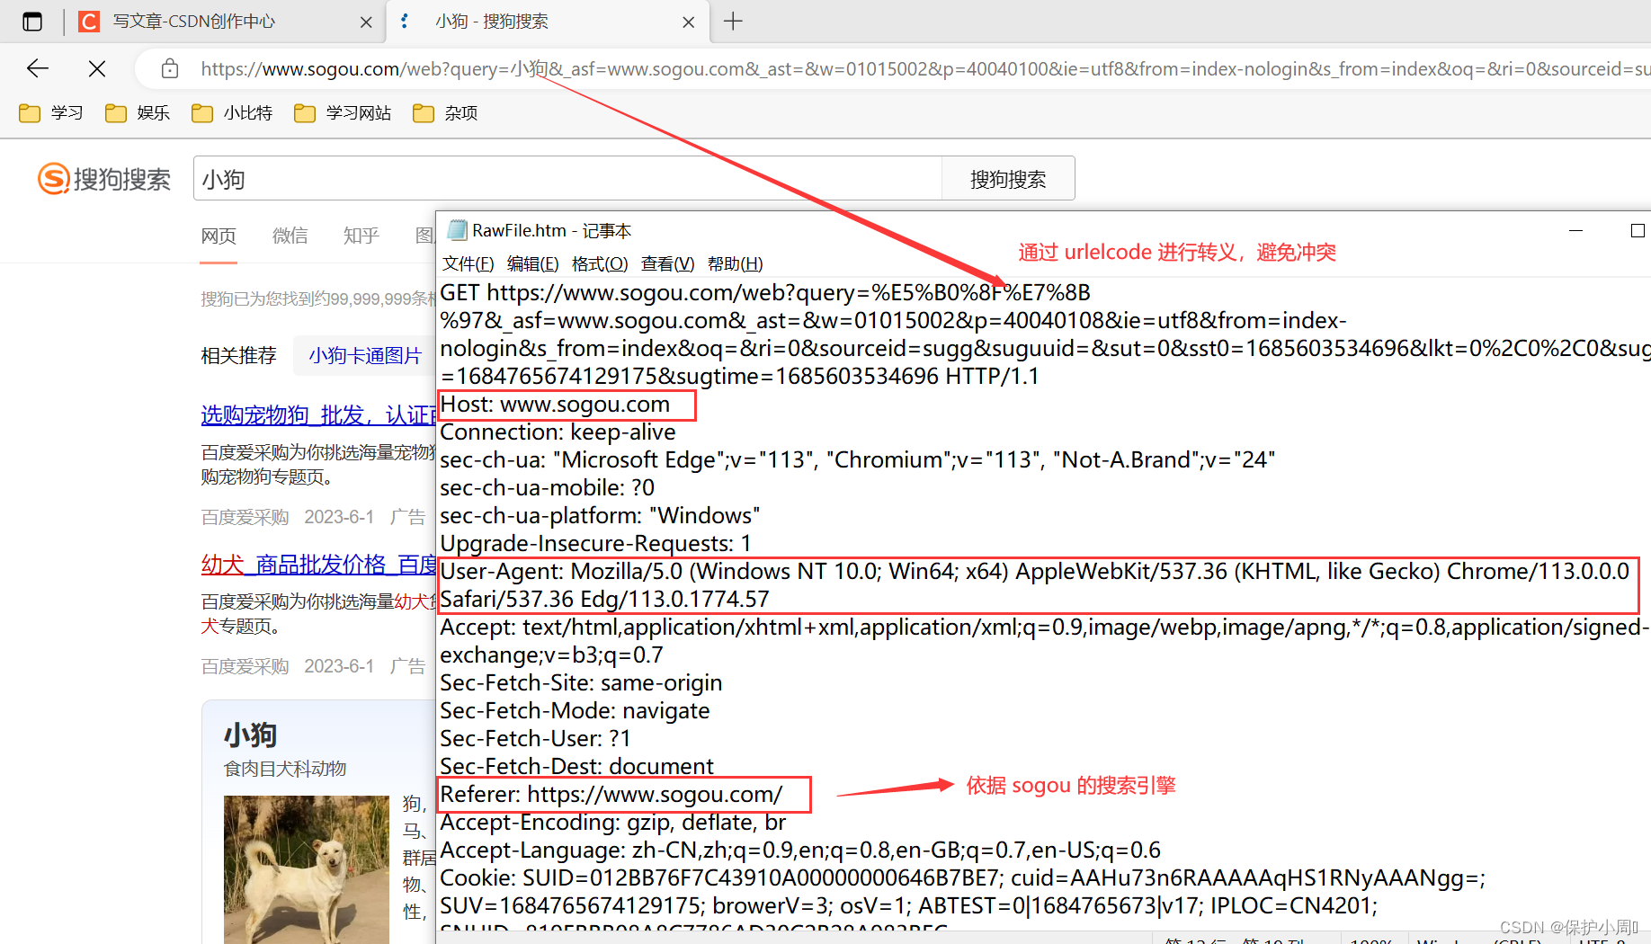Image resolution: width=1651 pixels, height=944 pixels.
Task: Open Notepad 格式(O) menu
Action: pyautogui.click(x=600, y=264)
